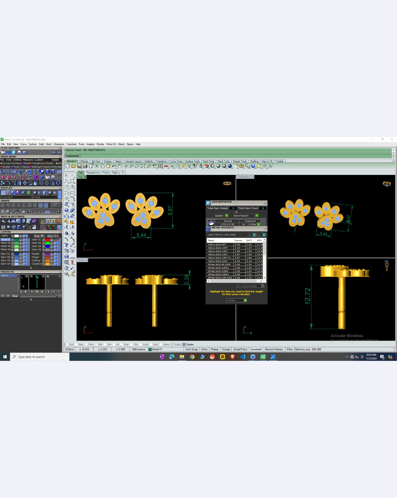The width and height of the screenshot is (397, 498).
Task: Open the Top viewport title dropdown
Action: tap(85, 177)
